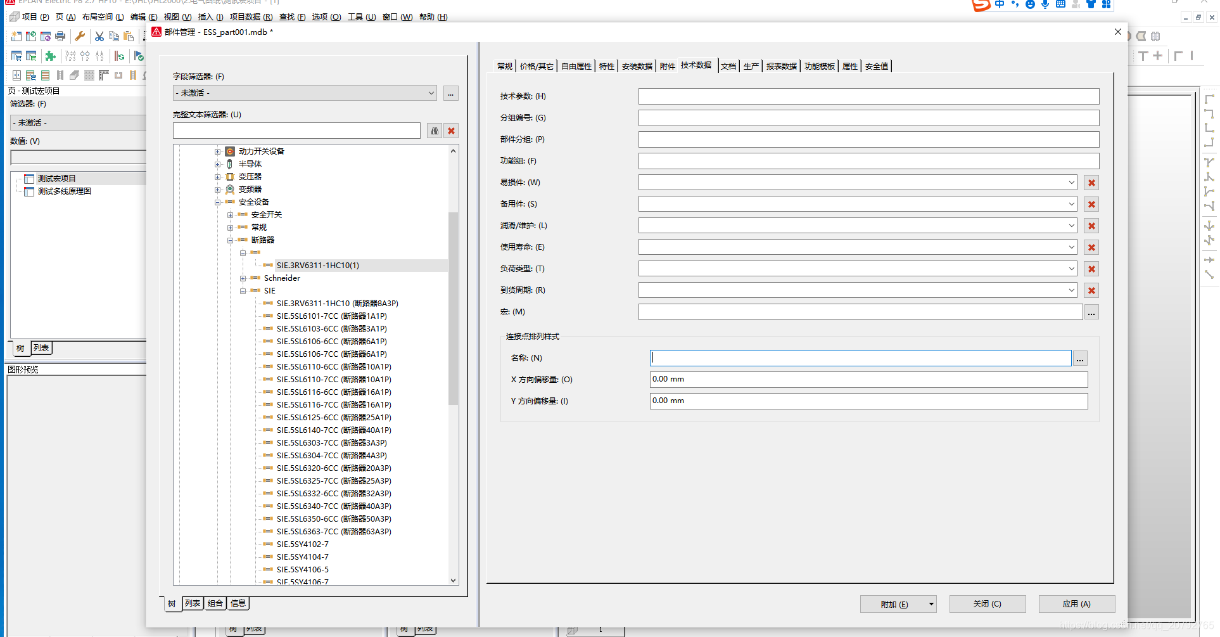
Task: Click the scissors cut icon
Action: click(99, 36)
